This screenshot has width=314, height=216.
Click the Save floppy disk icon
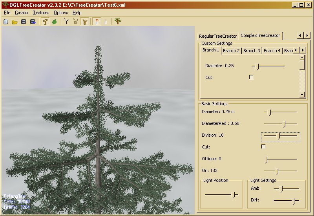tap(24, 22)
